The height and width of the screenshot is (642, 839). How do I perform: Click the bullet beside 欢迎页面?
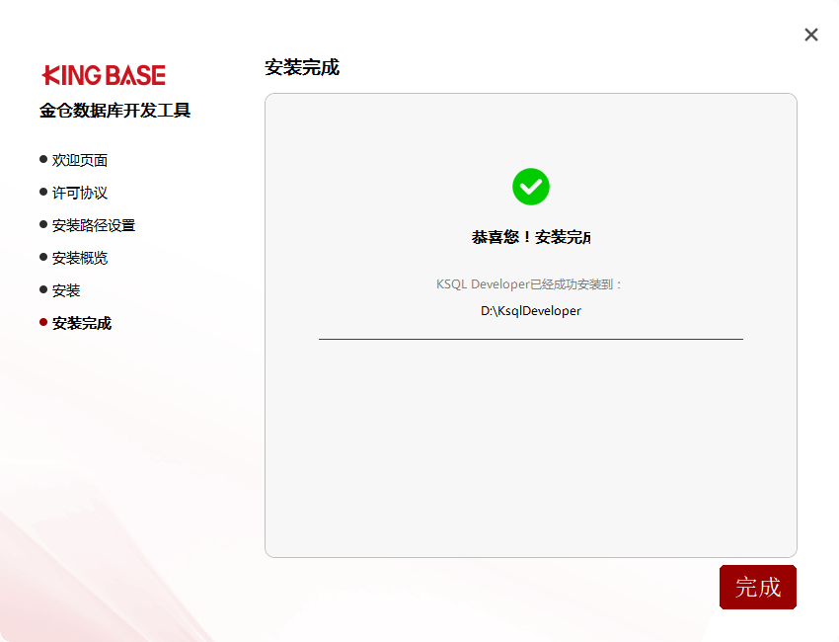[x=43, y=159]
